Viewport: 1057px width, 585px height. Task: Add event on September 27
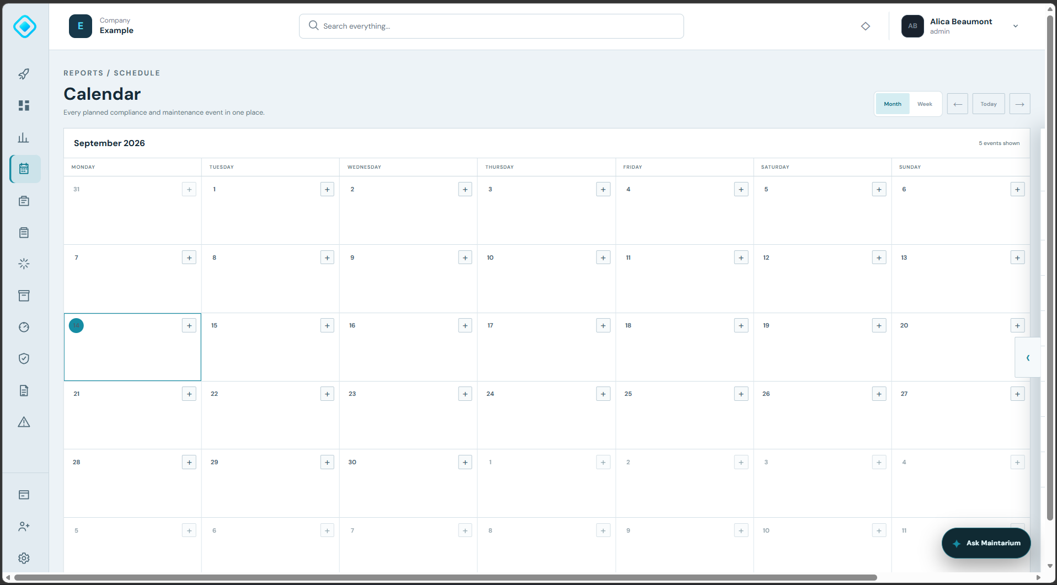click(x=1018, y=394)
